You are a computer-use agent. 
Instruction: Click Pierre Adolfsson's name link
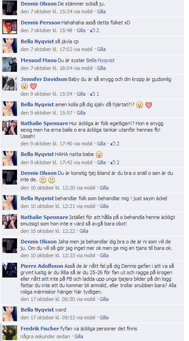(42, 266)
